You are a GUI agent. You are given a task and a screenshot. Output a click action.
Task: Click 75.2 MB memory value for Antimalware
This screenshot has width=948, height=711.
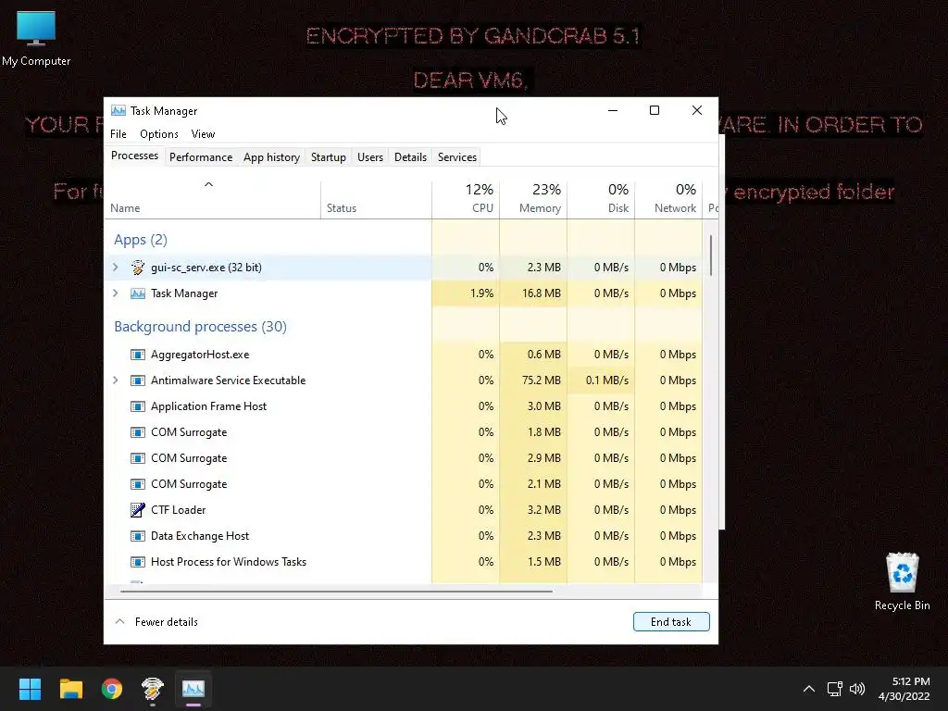pyautogui.click(x=533, y=380)
